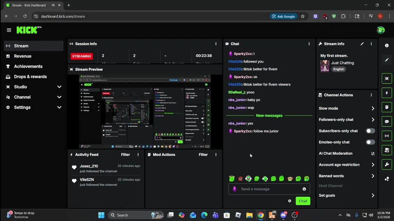The height and width of the screenshot is (221, 394).
Task: Open Session Info three-dot options
Action: (x=216, y=44)
